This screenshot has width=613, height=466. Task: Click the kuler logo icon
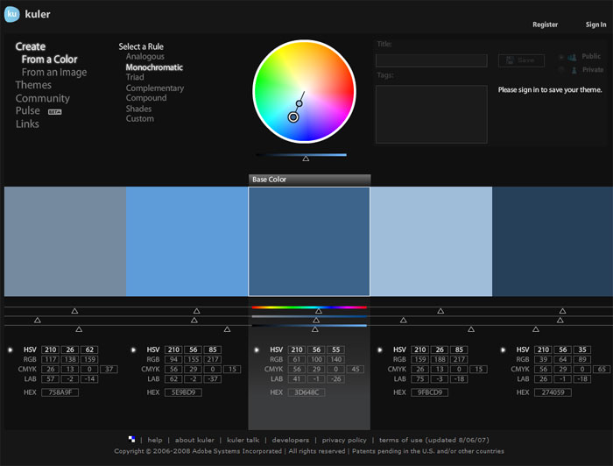point(13,14)
